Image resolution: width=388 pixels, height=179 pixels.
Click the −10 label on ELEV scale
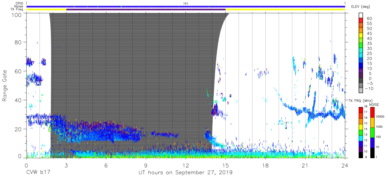[369, 89]
